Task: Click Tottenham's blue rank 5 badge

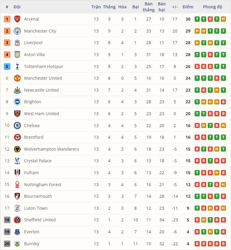Action: [x=7, y=67]
